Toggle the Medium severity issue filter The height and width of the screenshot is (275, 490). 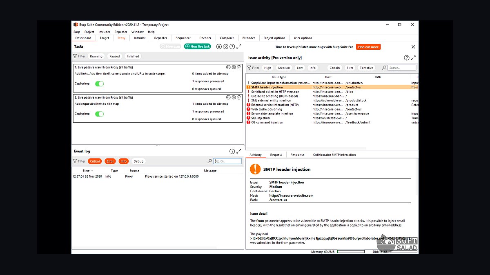point(284,68)
